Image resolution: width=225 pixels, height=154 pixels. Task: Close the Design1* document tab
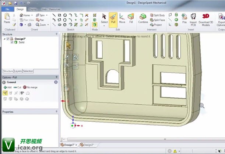pyautogui.click(x=76, y=145)
